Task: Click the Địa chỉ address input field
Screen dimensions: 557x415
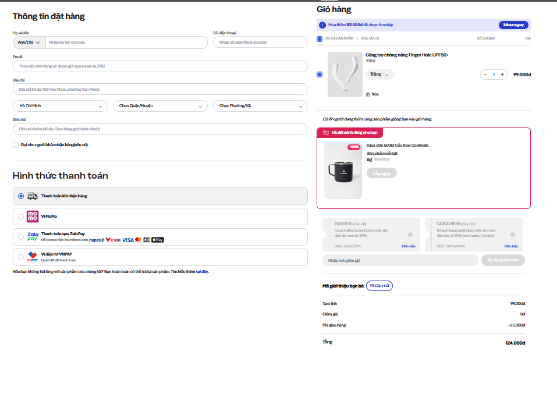Action: click(160, 89)
